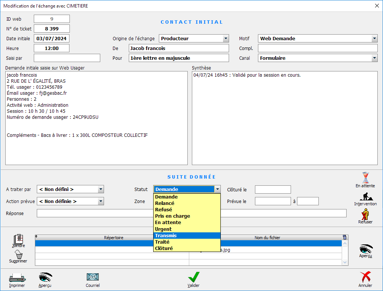Open the Action prévue dropdown
The height and width of the screenshot is (291, 383).
(x=100, y=202)
